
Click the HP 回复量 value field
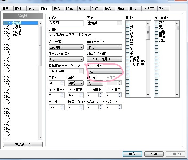click(x=74, y=95)
